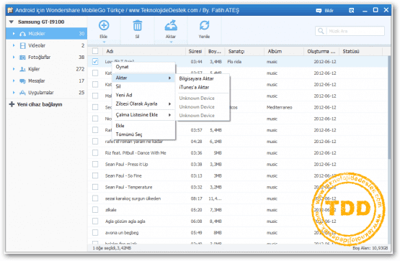Click the avona un begbeg song name
This screenshot has height=261, width=400.
[x=122, y=232]
